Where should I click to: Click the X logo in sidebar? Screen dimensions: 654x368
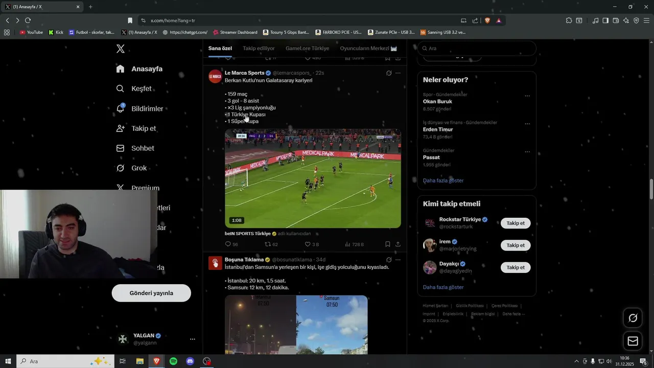point(121,49)
